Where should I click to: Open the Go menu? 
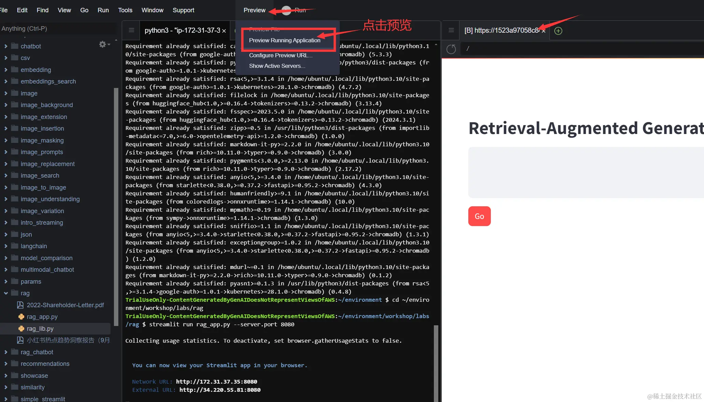click(84, 10)
